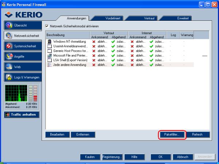Switch to the Vordefiniert tab

click(113, 18)
